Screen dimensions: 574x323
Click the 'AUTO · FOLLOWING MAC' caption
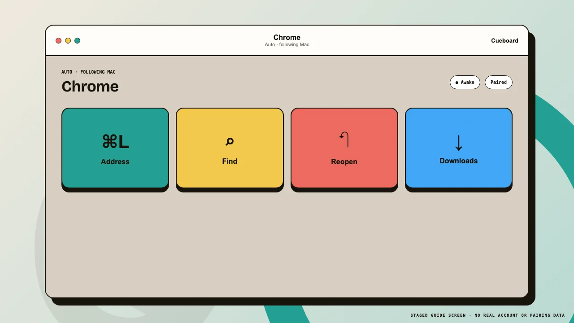click(x=88, y=72)
